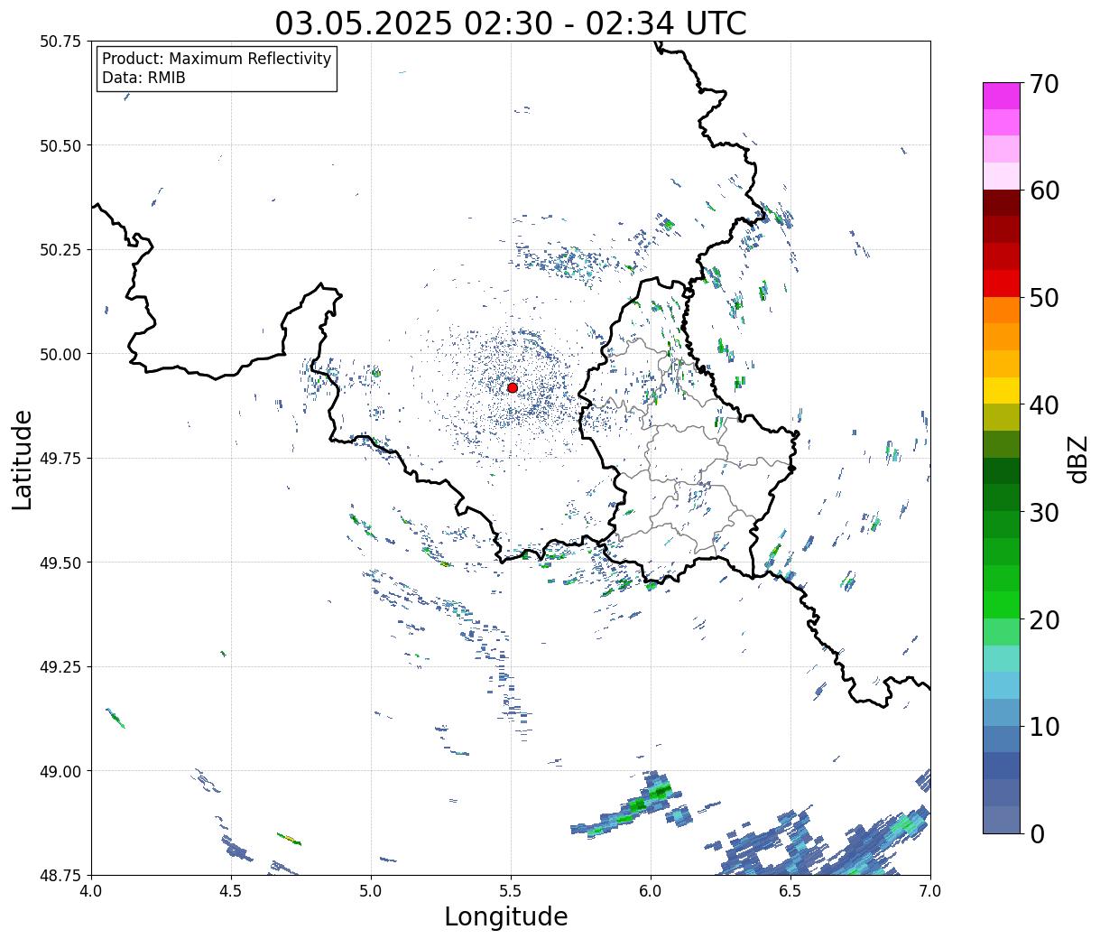Click the longitude tick label 6.5
Image resolution: width=1100 pixels, height=939 pixels.
[790, 890]
